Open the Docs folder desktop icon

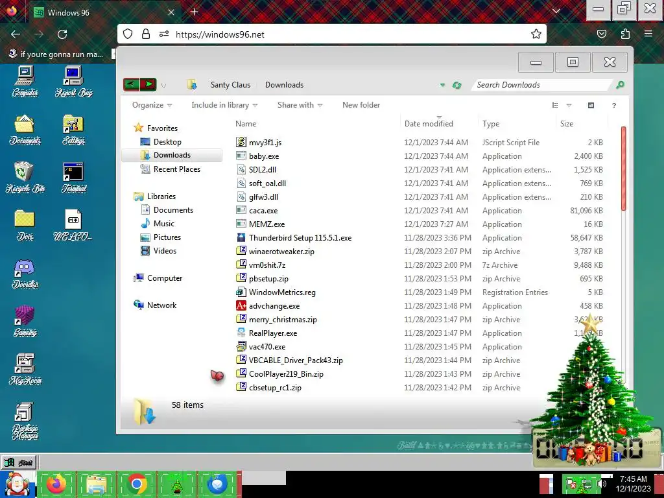[x=25, y=225]
